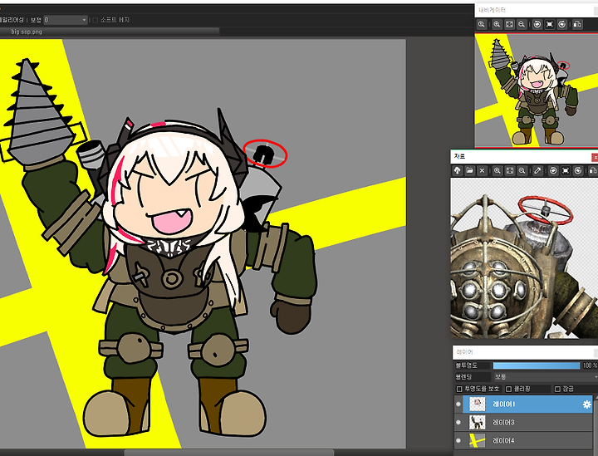
Task: Enable the 투명도를 보호 checkbox
Action: pos(459,389)
